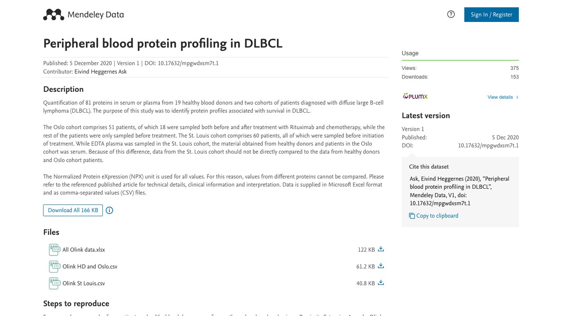562x316 pixels.
Task: Open Olink HD and Oslo.csv file name
Action: [x=90, y=266]
